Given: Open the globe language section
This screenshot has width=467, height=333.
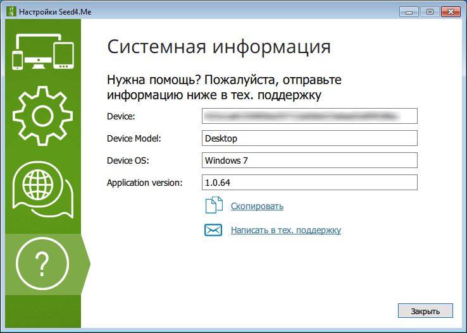Looking at the screenshot, I should [43, 190].
